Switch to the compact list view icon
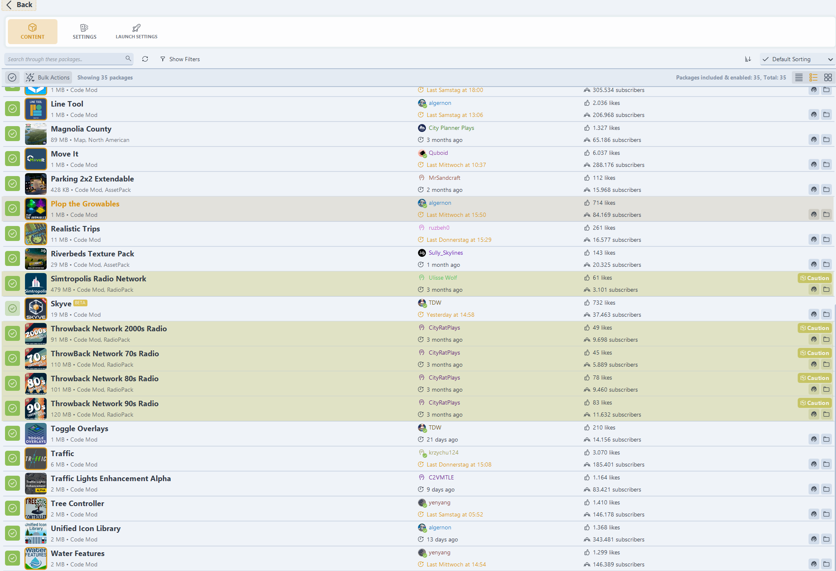Viewport: 836px width, 571px height. coord(799,77)
